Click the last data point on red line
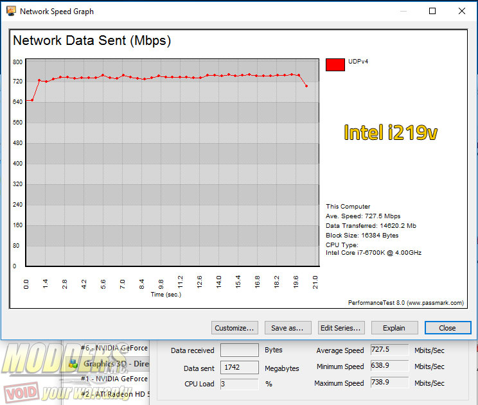 click(306, 86)
